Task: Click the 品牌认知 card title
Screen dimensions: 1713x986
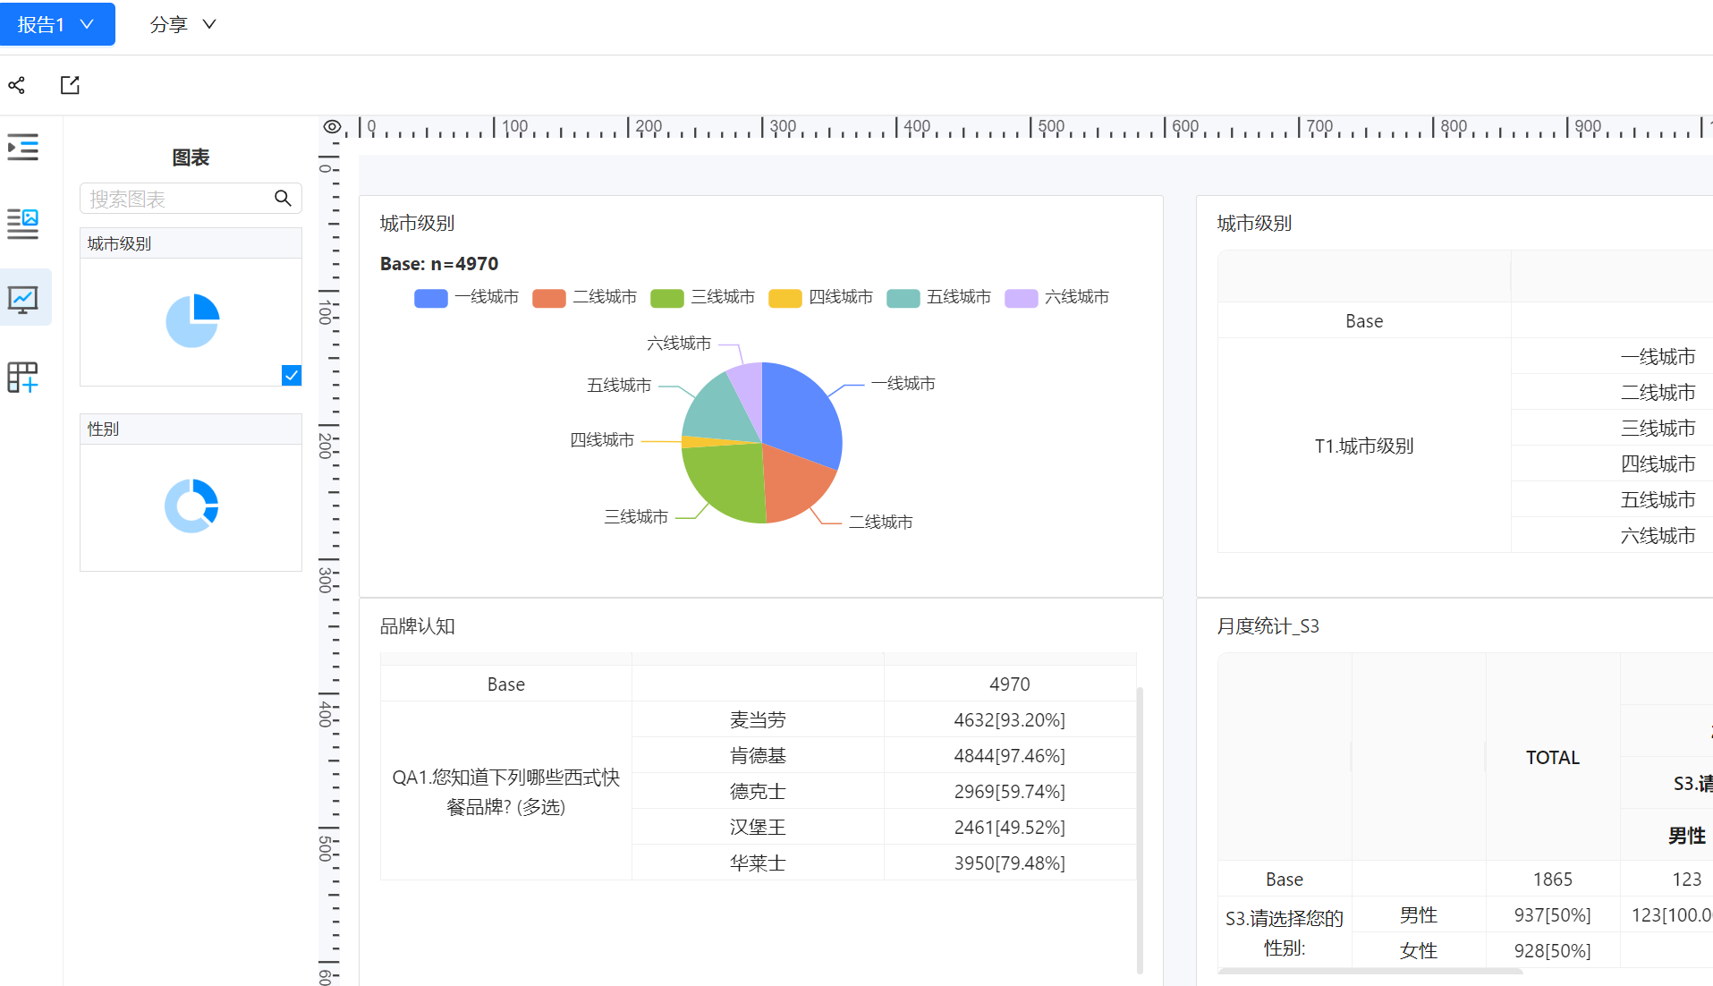Action: click(418, 626)
